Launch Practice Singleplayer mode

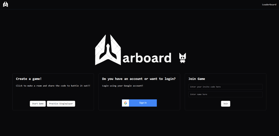(x=61, y=104)
